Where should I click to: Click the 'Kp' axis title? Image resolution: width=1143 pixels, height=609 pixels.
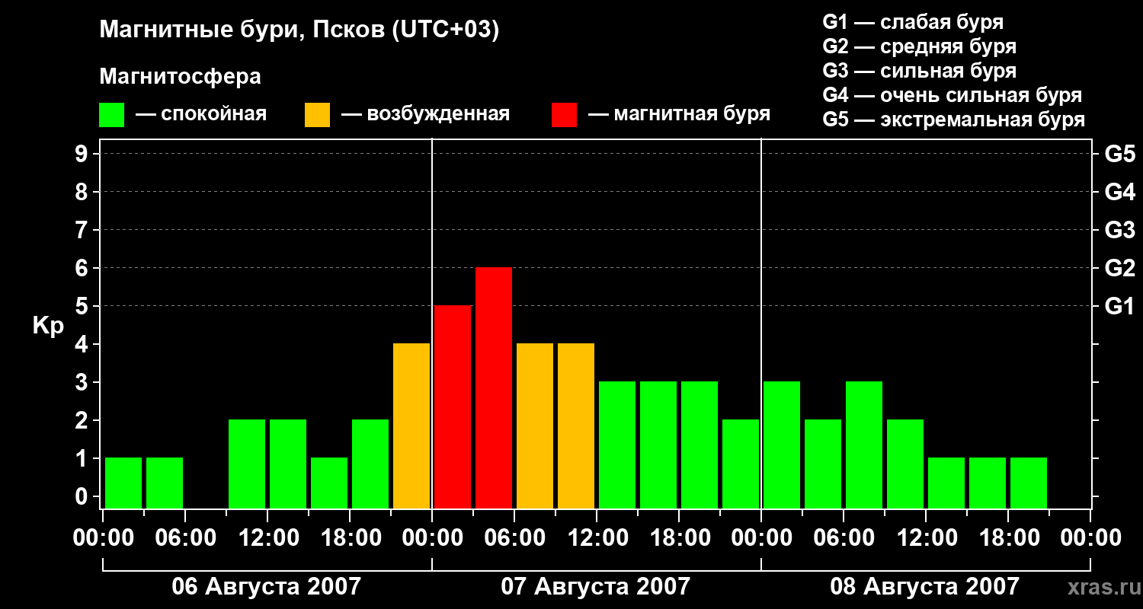[48, 327]
